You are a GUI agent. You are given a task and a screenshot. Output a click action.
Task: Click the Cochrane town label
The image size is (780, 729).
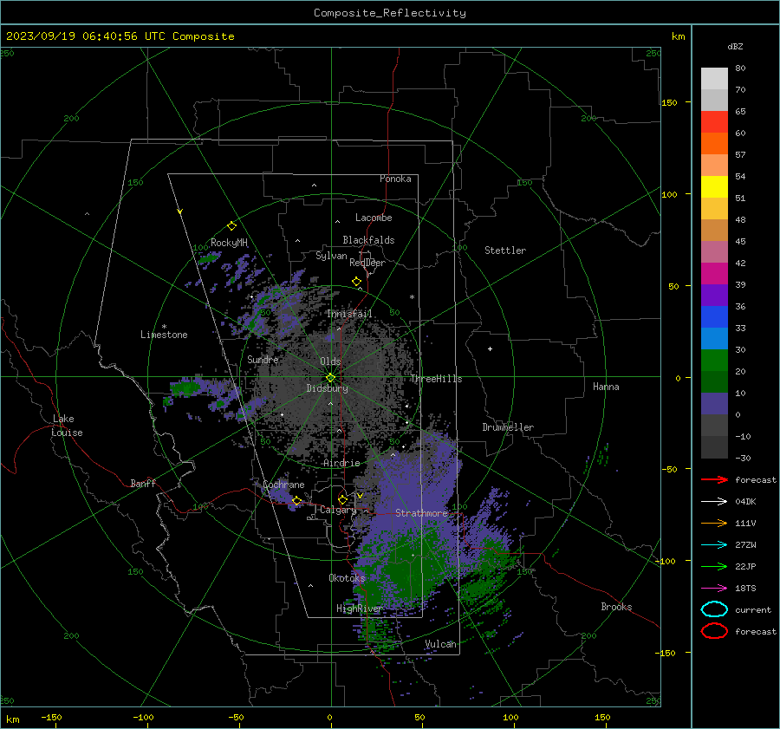point(283,485)
